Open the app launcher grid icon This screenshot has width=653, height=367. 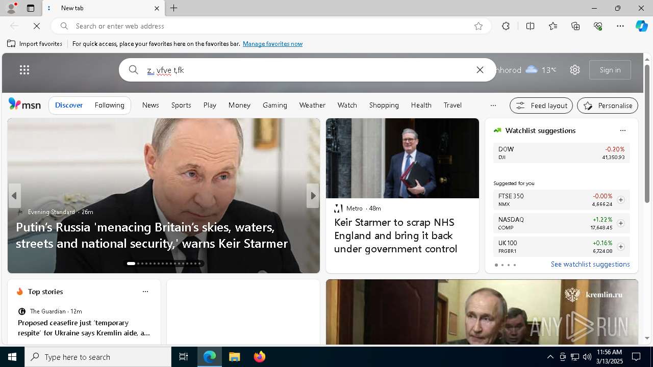point(24,70)
